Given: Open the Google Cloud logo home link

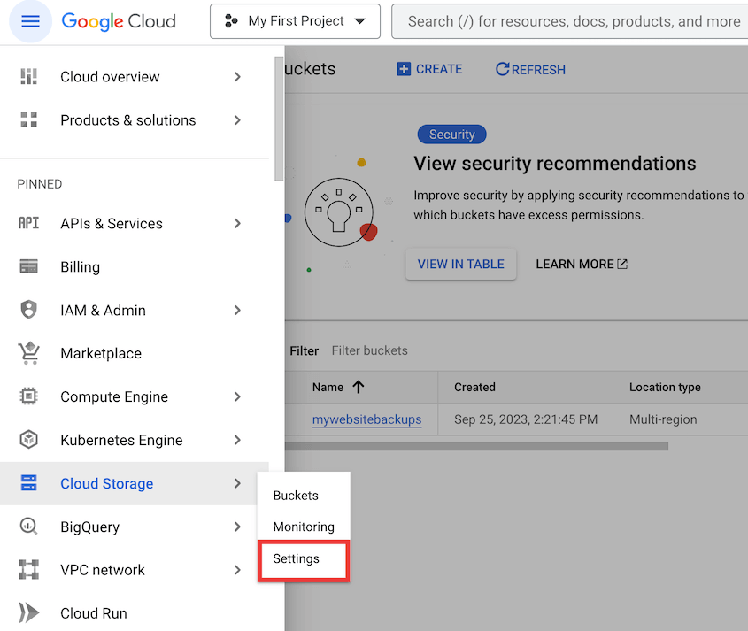Looking at the screenshot, I should pyautogui.click(x=119, y=21).
